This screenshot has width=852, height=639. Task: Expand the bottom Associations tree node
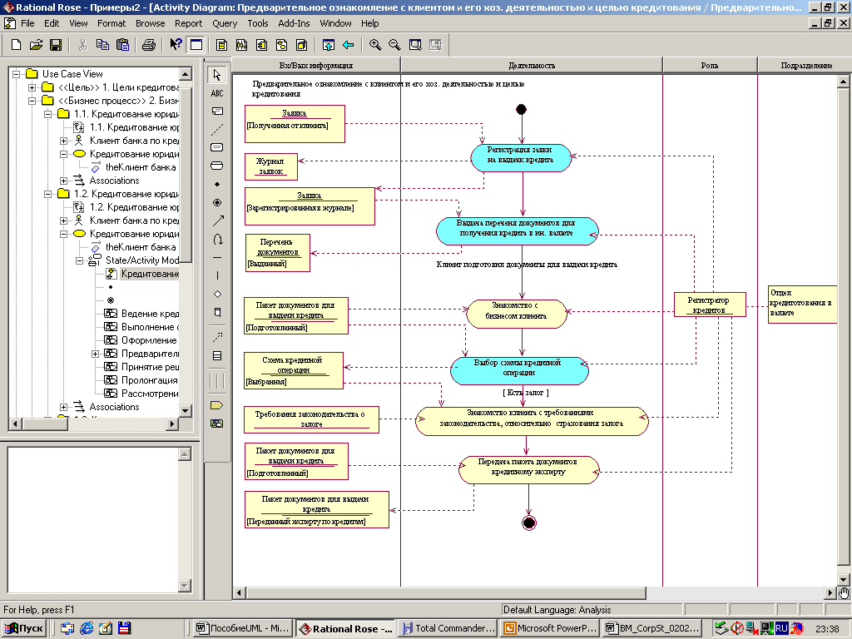pyautogui.click(x=63, y=406)
